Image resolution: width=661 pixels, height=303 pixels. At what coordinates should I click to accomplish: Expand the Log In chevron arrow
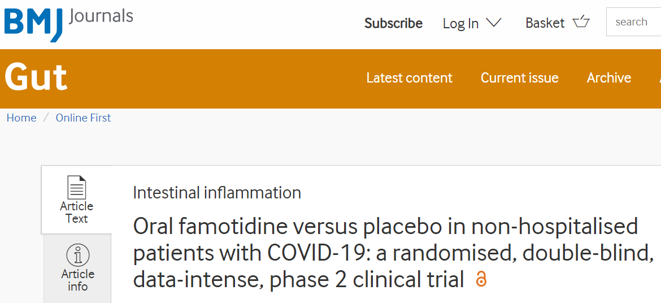493,23
